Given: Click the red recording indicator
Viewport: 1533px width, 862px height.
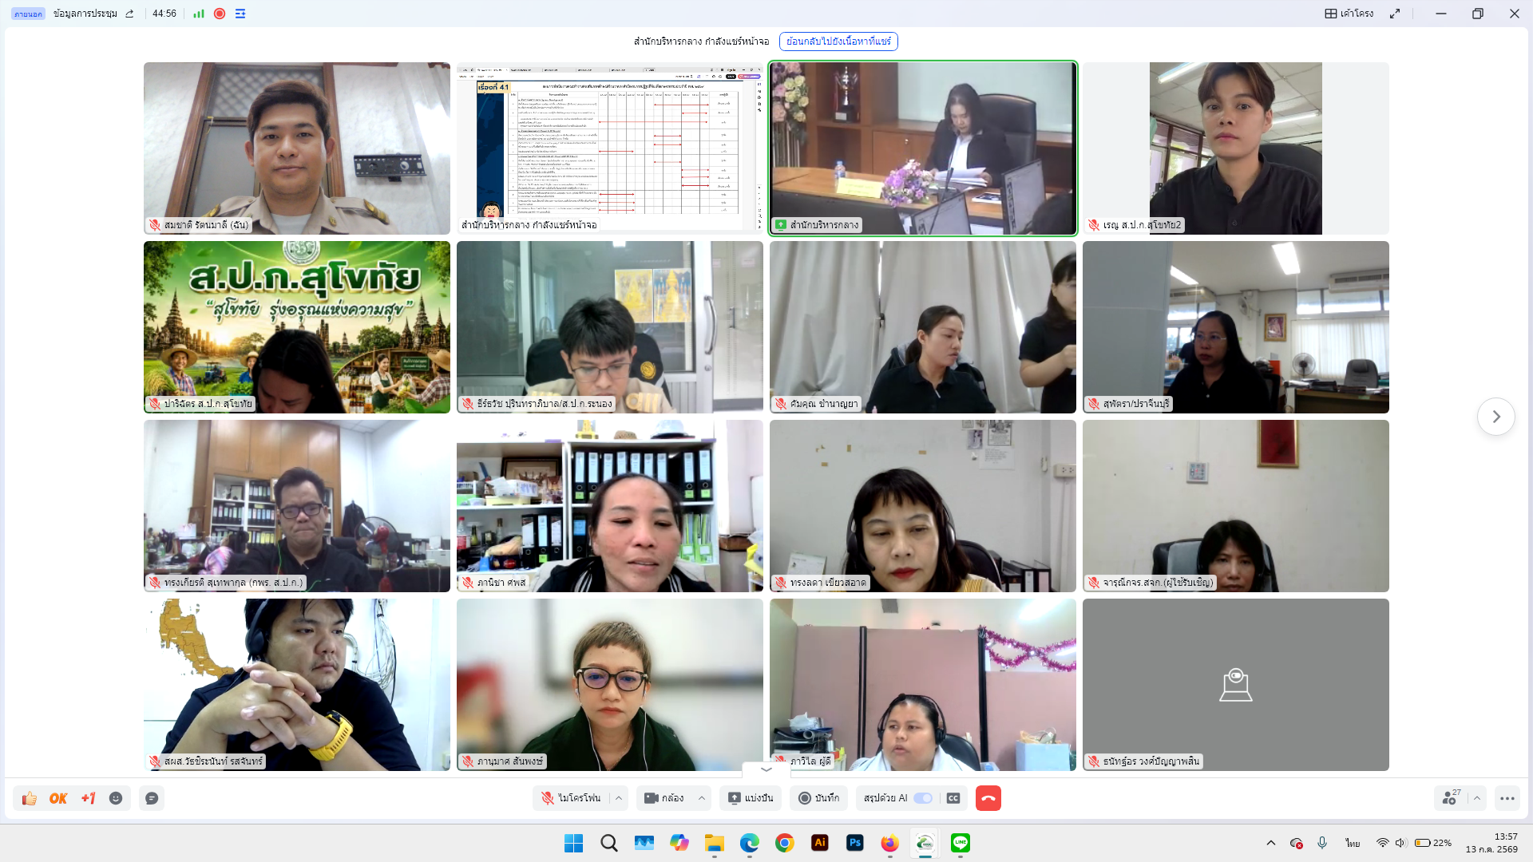Looking at the screenshot, I should pos(220,14).
